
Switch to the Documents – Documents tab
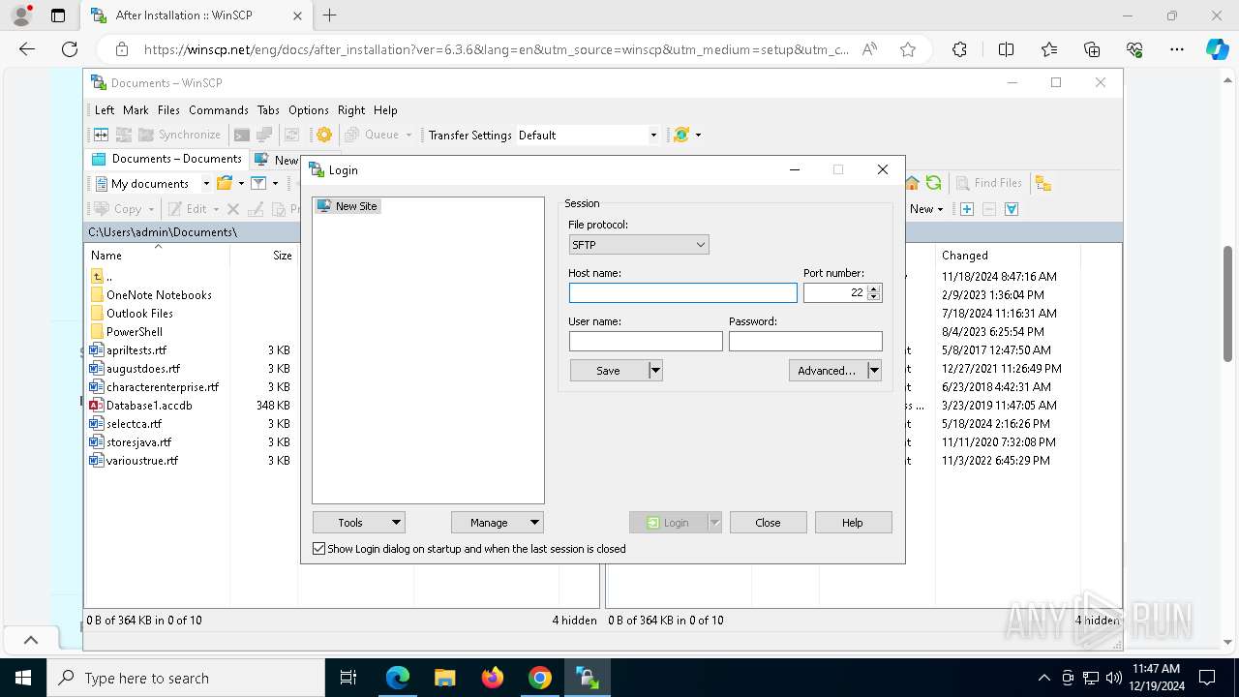[x=166, y=159]
